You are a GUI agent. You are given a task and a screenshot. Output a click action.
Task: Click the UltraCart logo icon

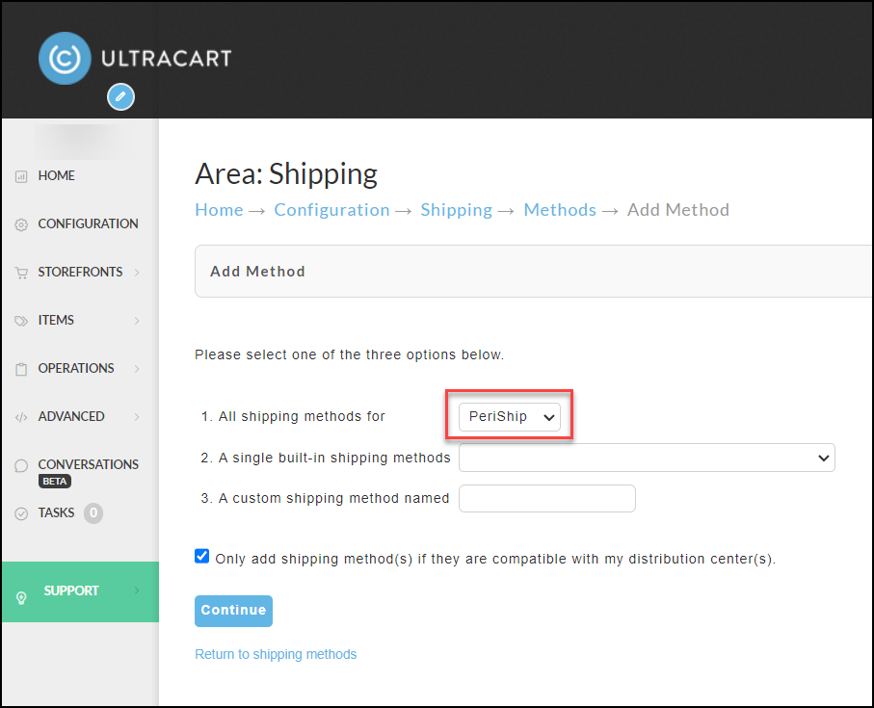(65, 59)
